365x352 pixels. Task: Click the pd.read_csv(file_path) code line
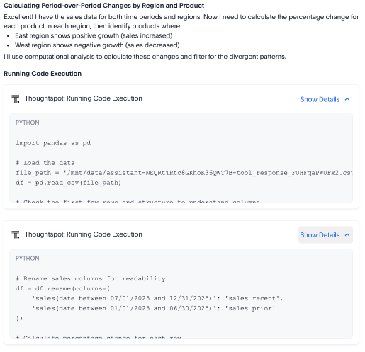(68, 183)
